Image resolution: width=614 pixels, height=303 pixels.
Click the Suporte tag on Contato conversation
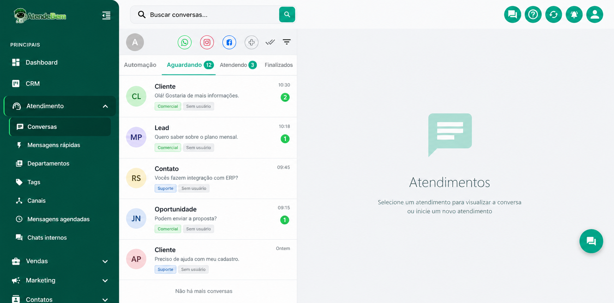tap(166, 188)
